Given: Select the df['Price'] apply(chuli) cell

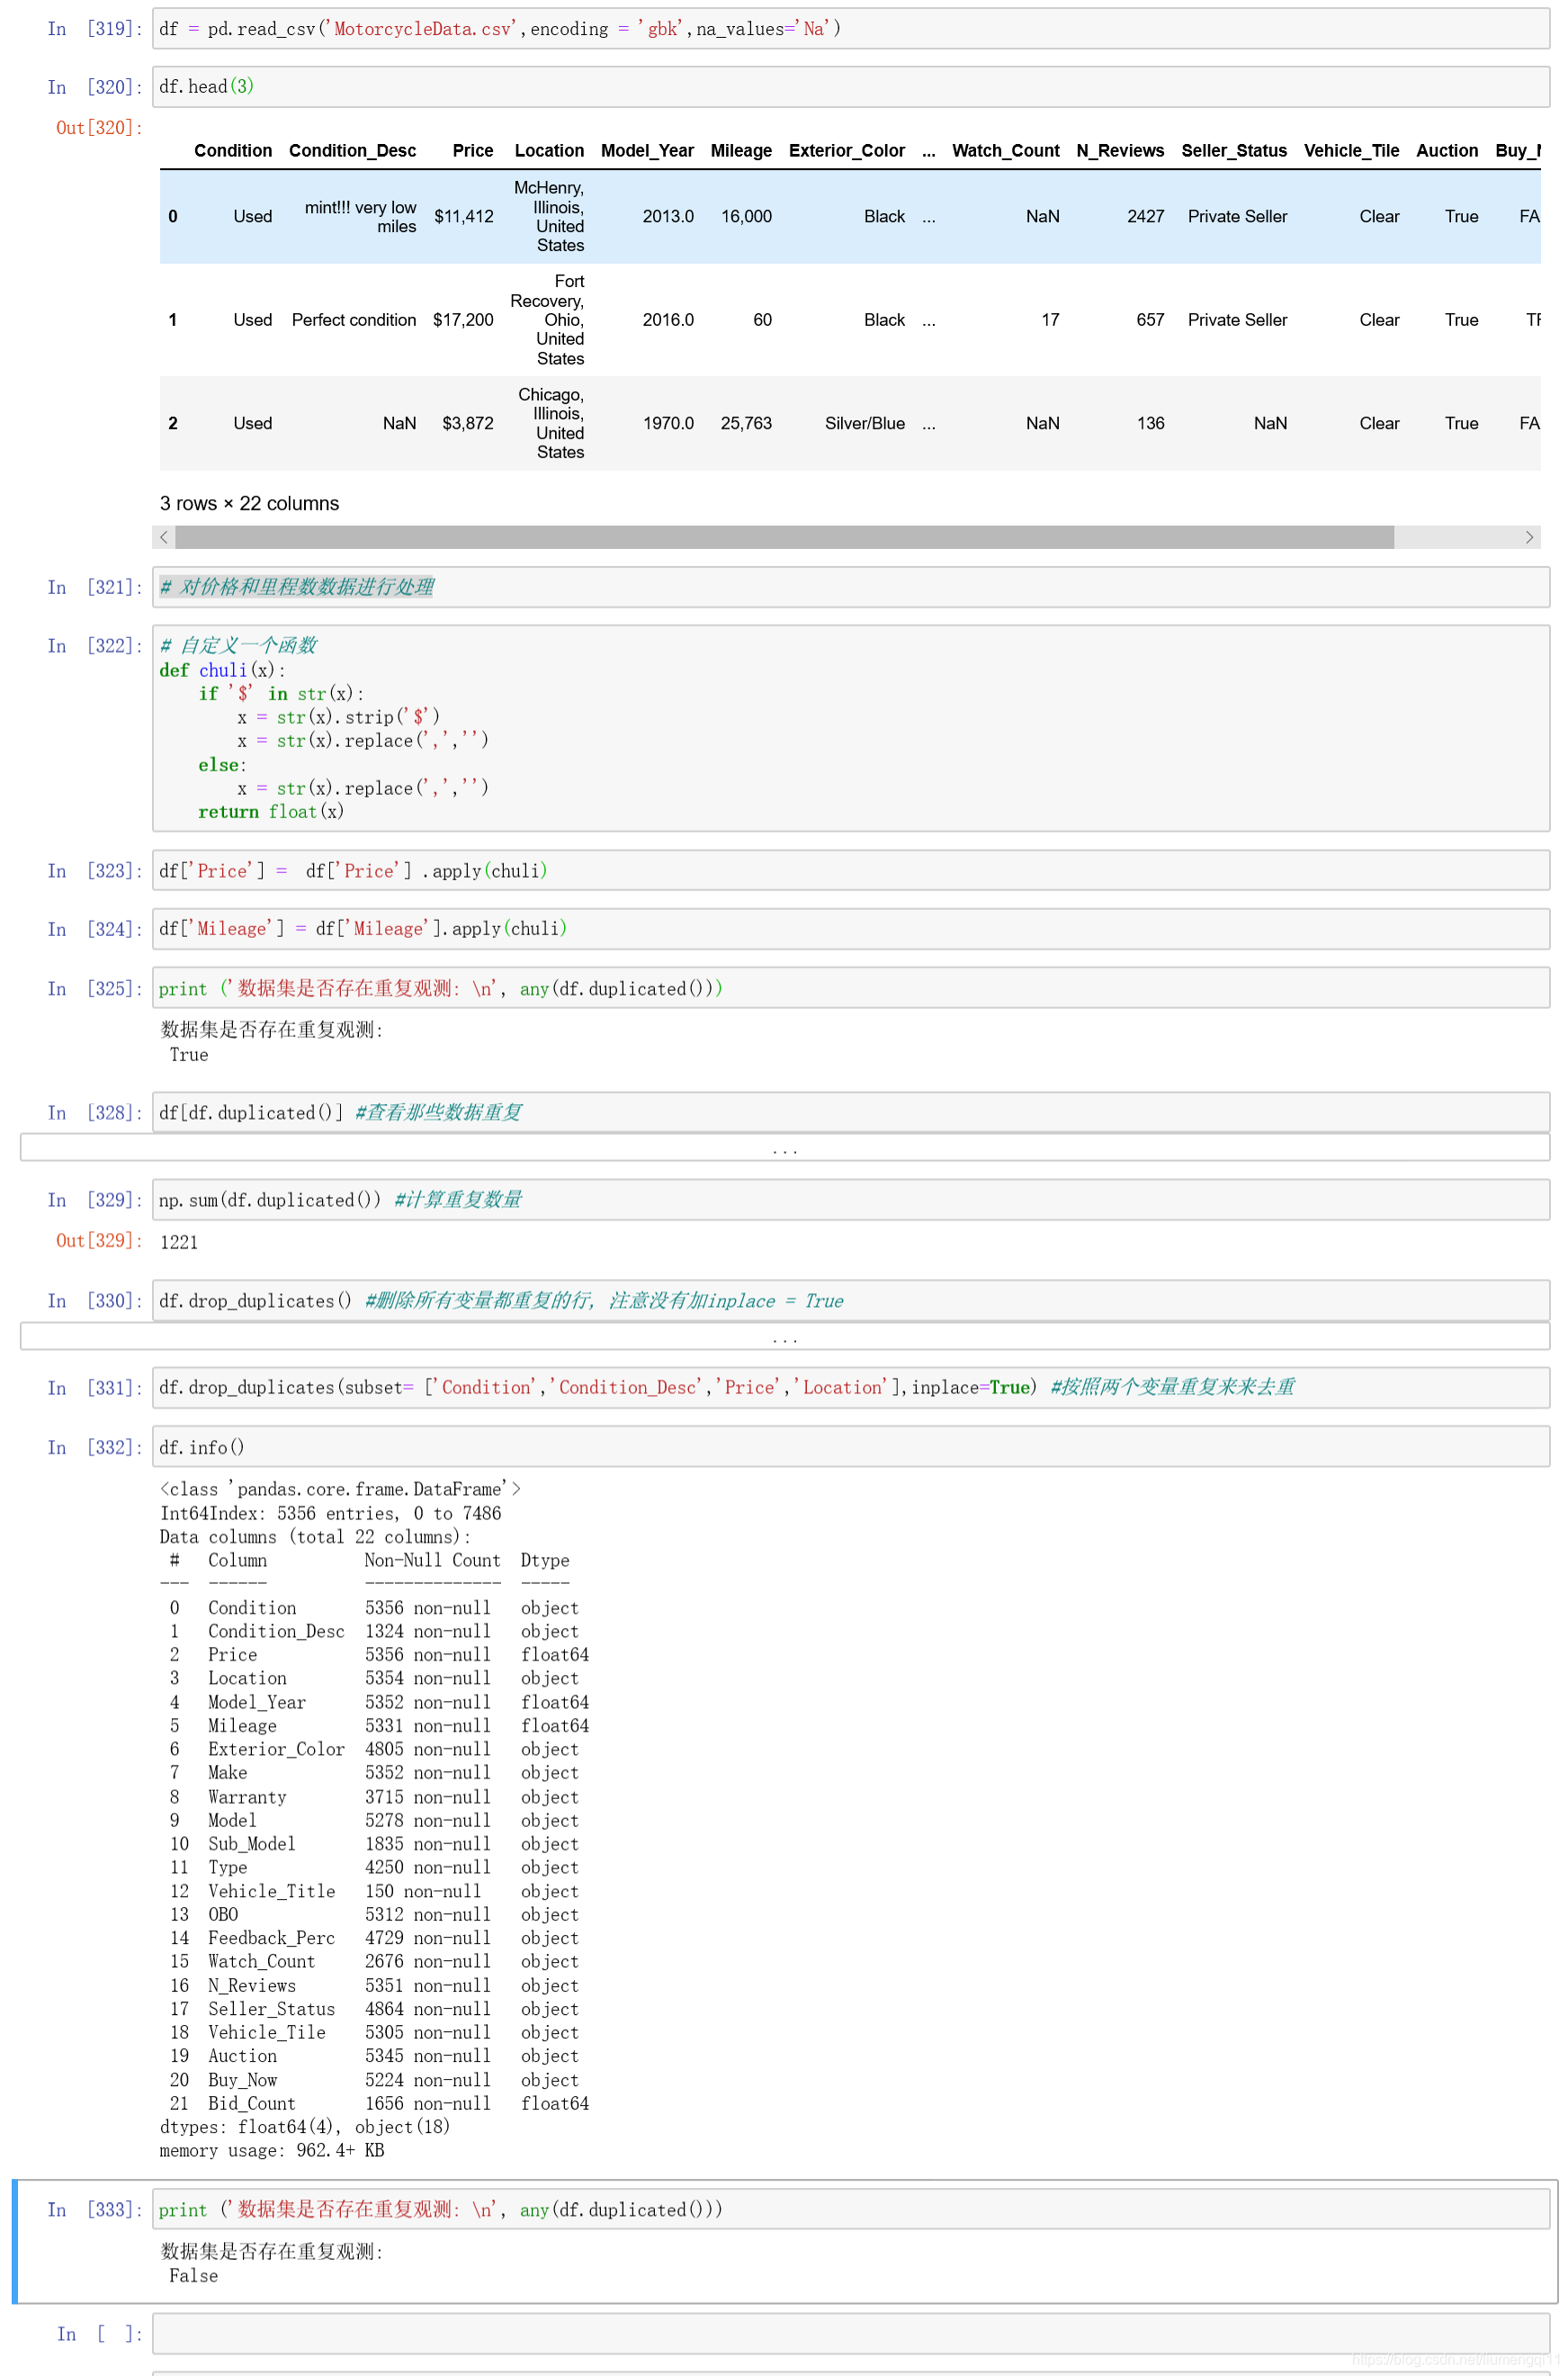Looking at the screenshot, I should (850, 870).
